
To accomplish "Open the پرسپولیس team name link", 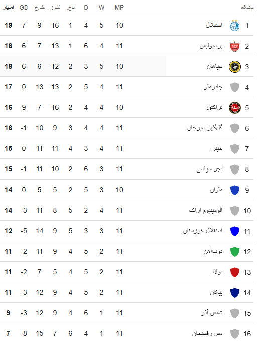I will point(211,46).
